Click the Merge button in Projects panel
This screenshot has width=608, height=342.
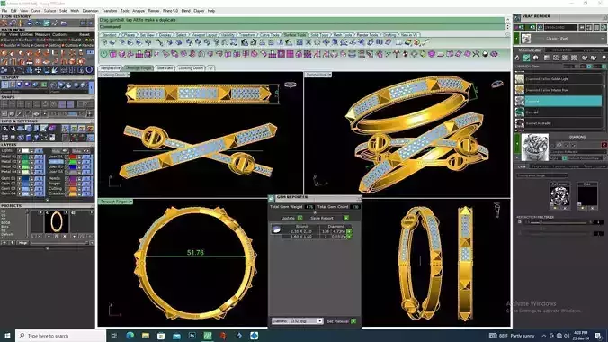point(23,243)
